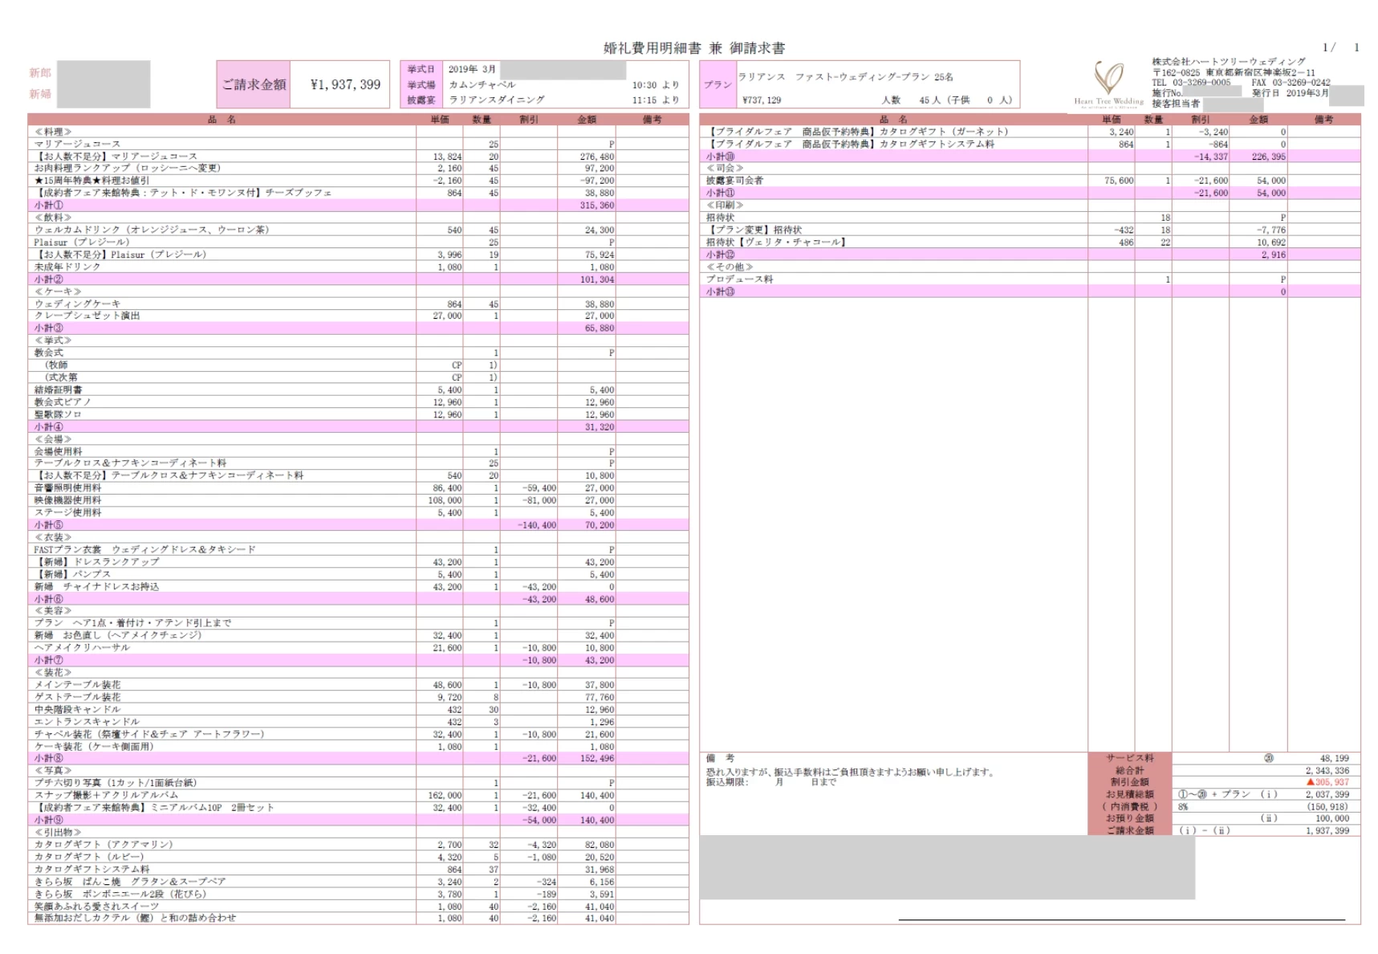Screen dimensions: 1378x954
Task: Click 【新婦】ドレスランクアップ item
Action: coord(97,562)
